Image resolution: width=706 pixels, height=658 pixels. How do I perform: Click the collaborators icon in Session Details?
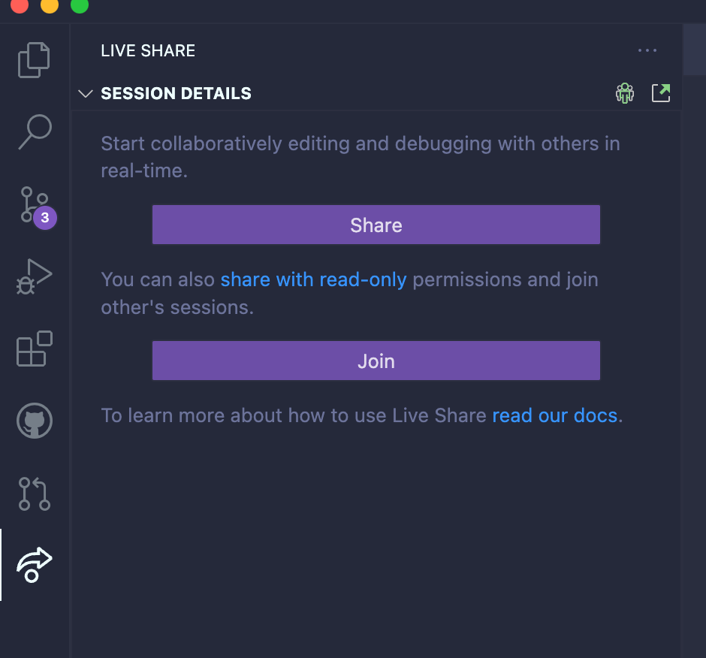point(624,92)
